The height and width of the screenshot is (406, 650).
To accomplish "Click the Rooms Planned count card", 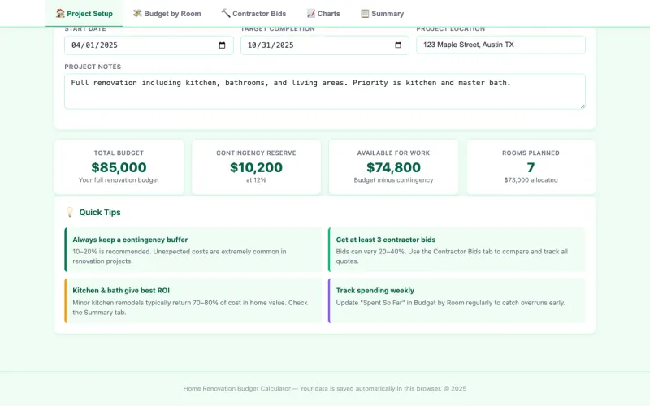I will point(531,167).
